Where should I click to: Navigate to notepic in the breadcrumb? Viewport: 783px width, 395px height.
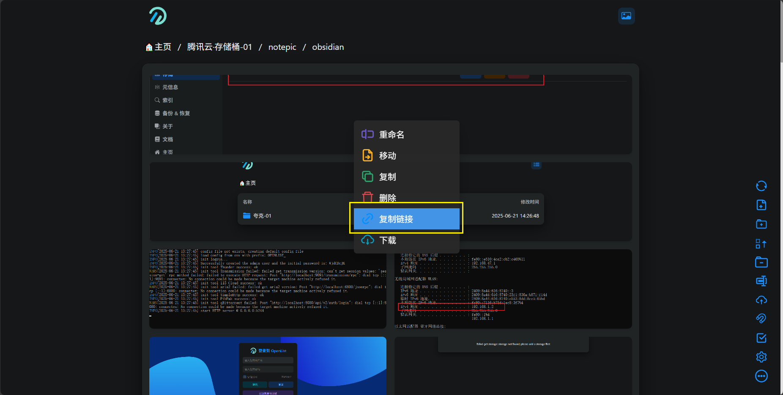[x=282, y=47]
